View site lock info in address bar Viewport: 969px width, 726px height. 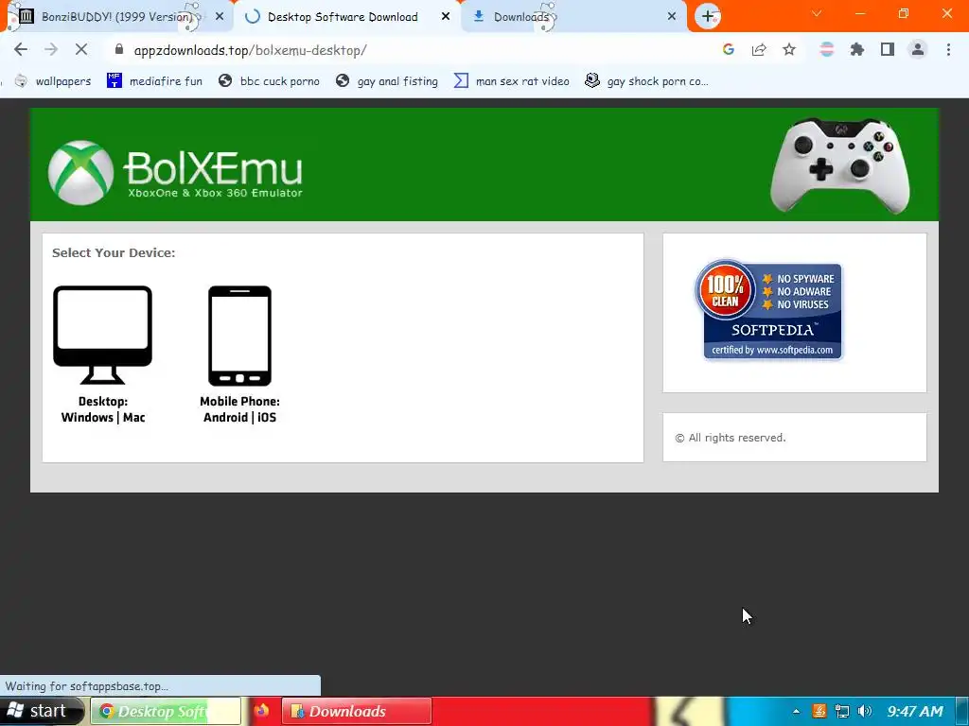(119, 49)
